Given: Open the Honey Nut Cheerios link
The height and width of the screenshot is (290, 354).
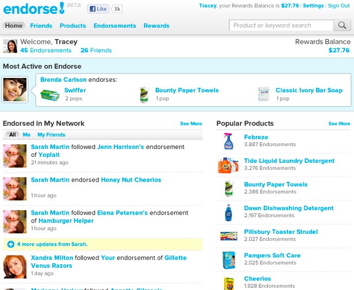Looking at the screenshot, I should pos(131,180).
